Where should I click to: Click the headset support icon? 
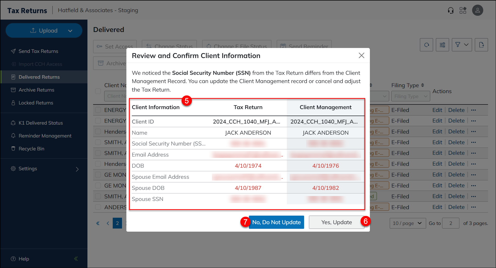451,10
